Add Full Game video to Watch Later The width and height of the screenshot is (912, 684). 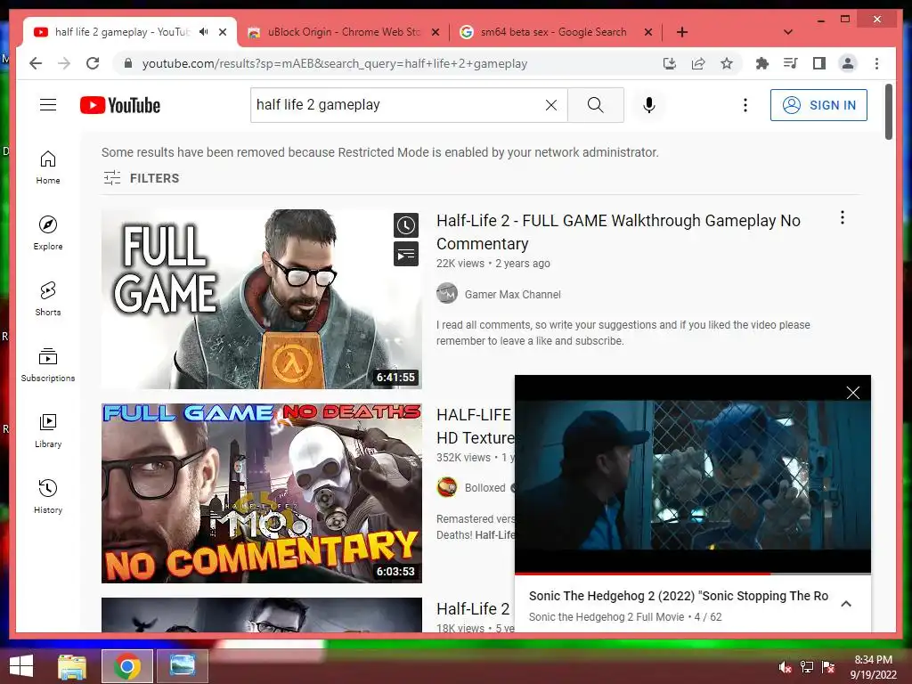click(x=406, y=225)
